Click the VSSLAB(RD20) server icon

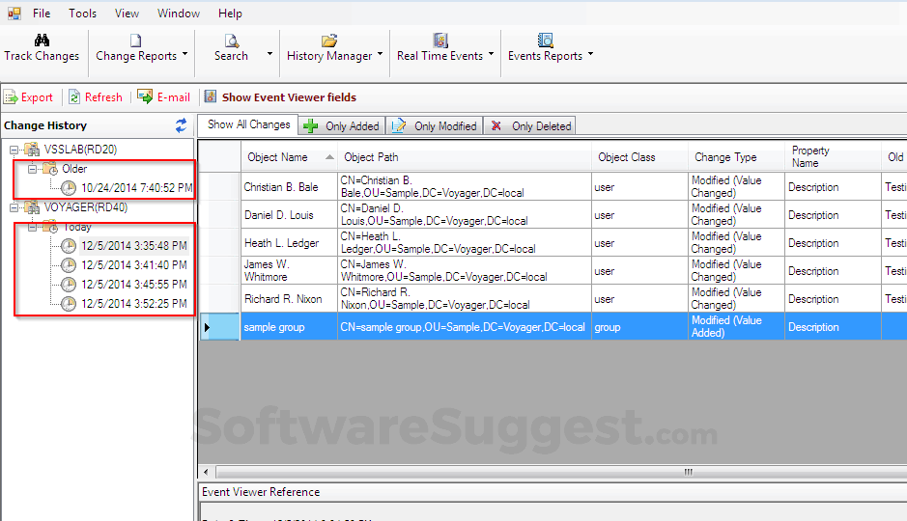tap(32, 150)
